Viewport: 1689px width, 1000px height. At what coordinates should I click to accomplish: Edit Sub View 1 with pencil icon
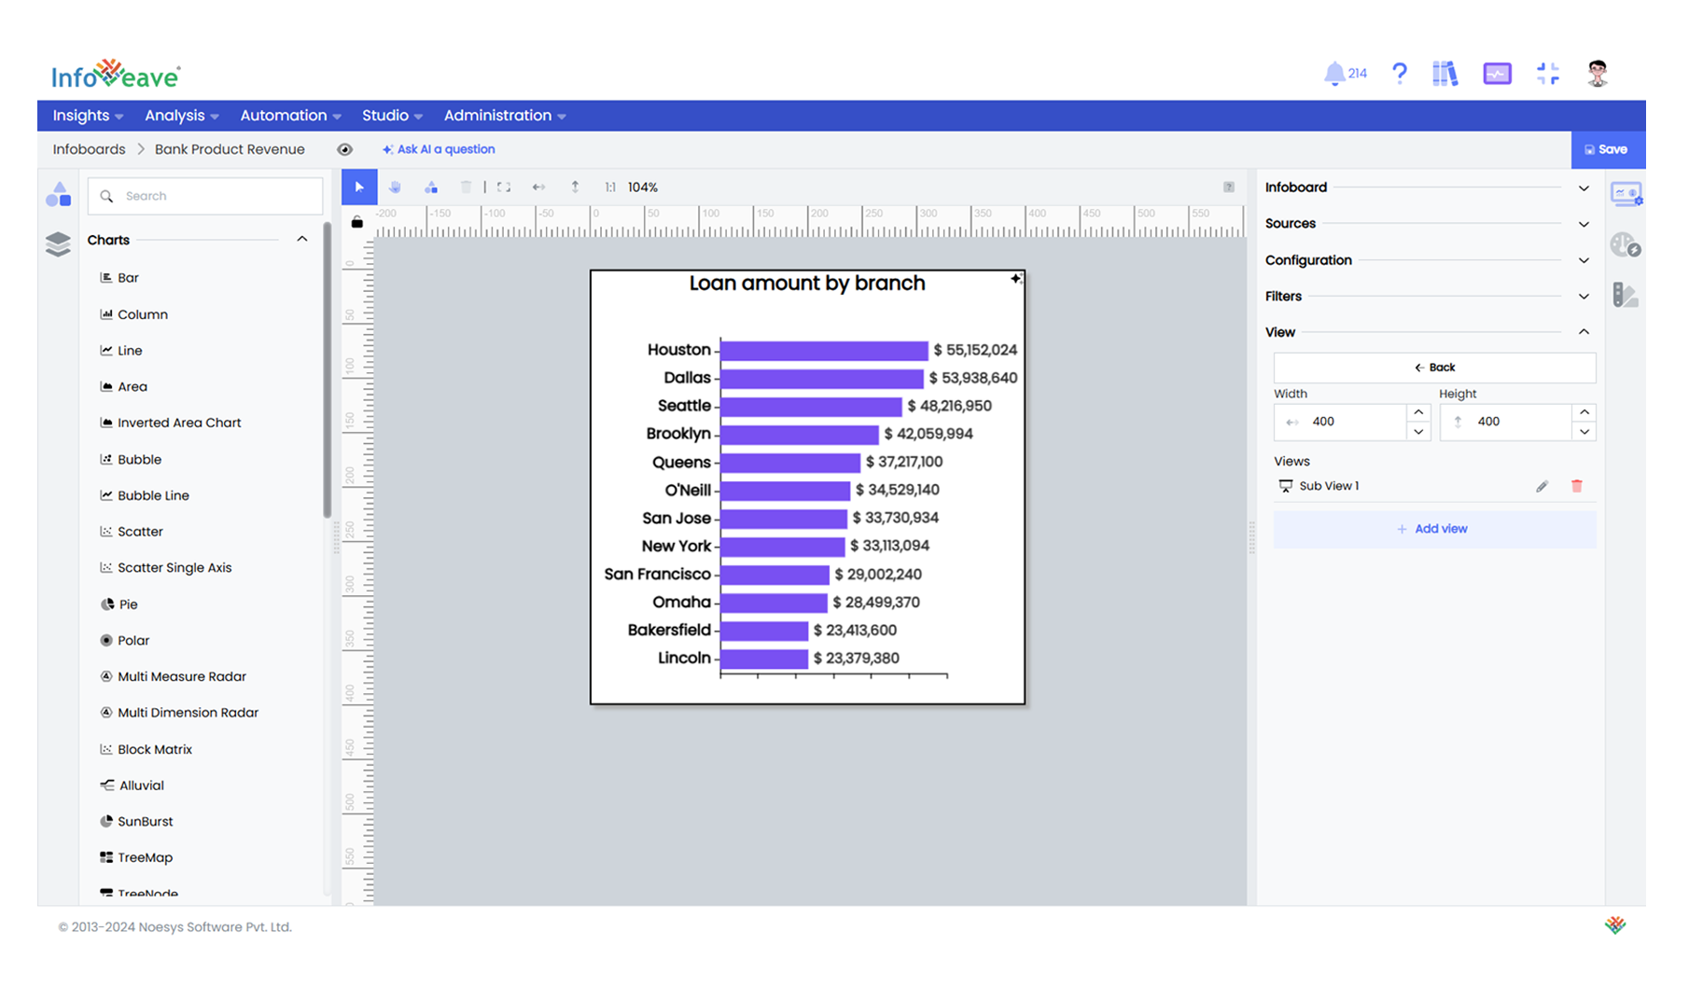tap(1542, 486)
